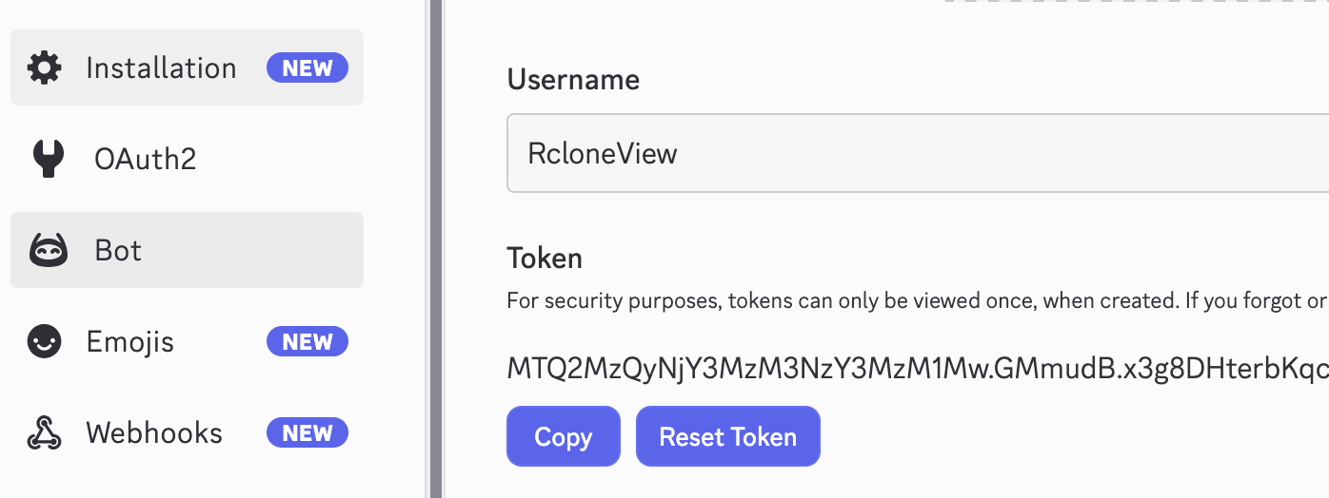Select the Bot menu item label
The image size is (1329, 498).
click(118, 251)
